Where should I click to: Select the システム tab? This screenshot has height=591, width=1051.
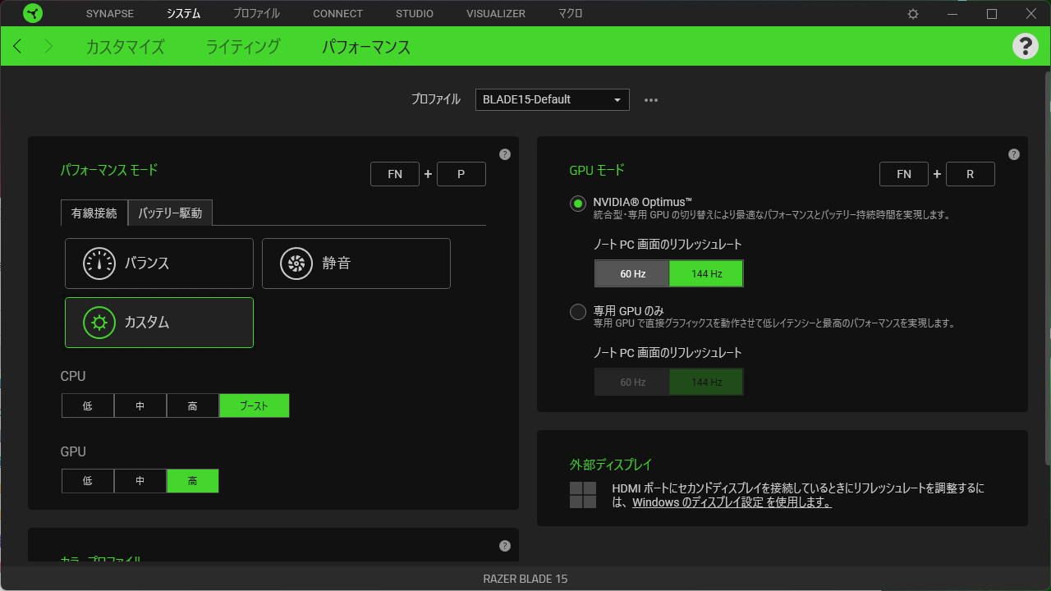tap(183, 14)
